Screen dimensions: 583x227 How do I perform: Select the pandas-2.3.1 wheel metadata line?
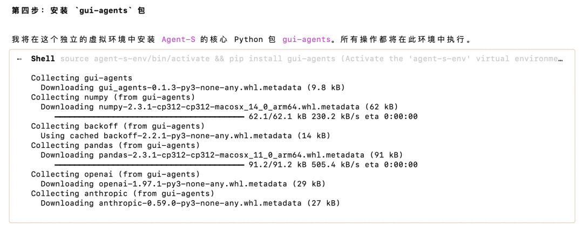point(222,155)
